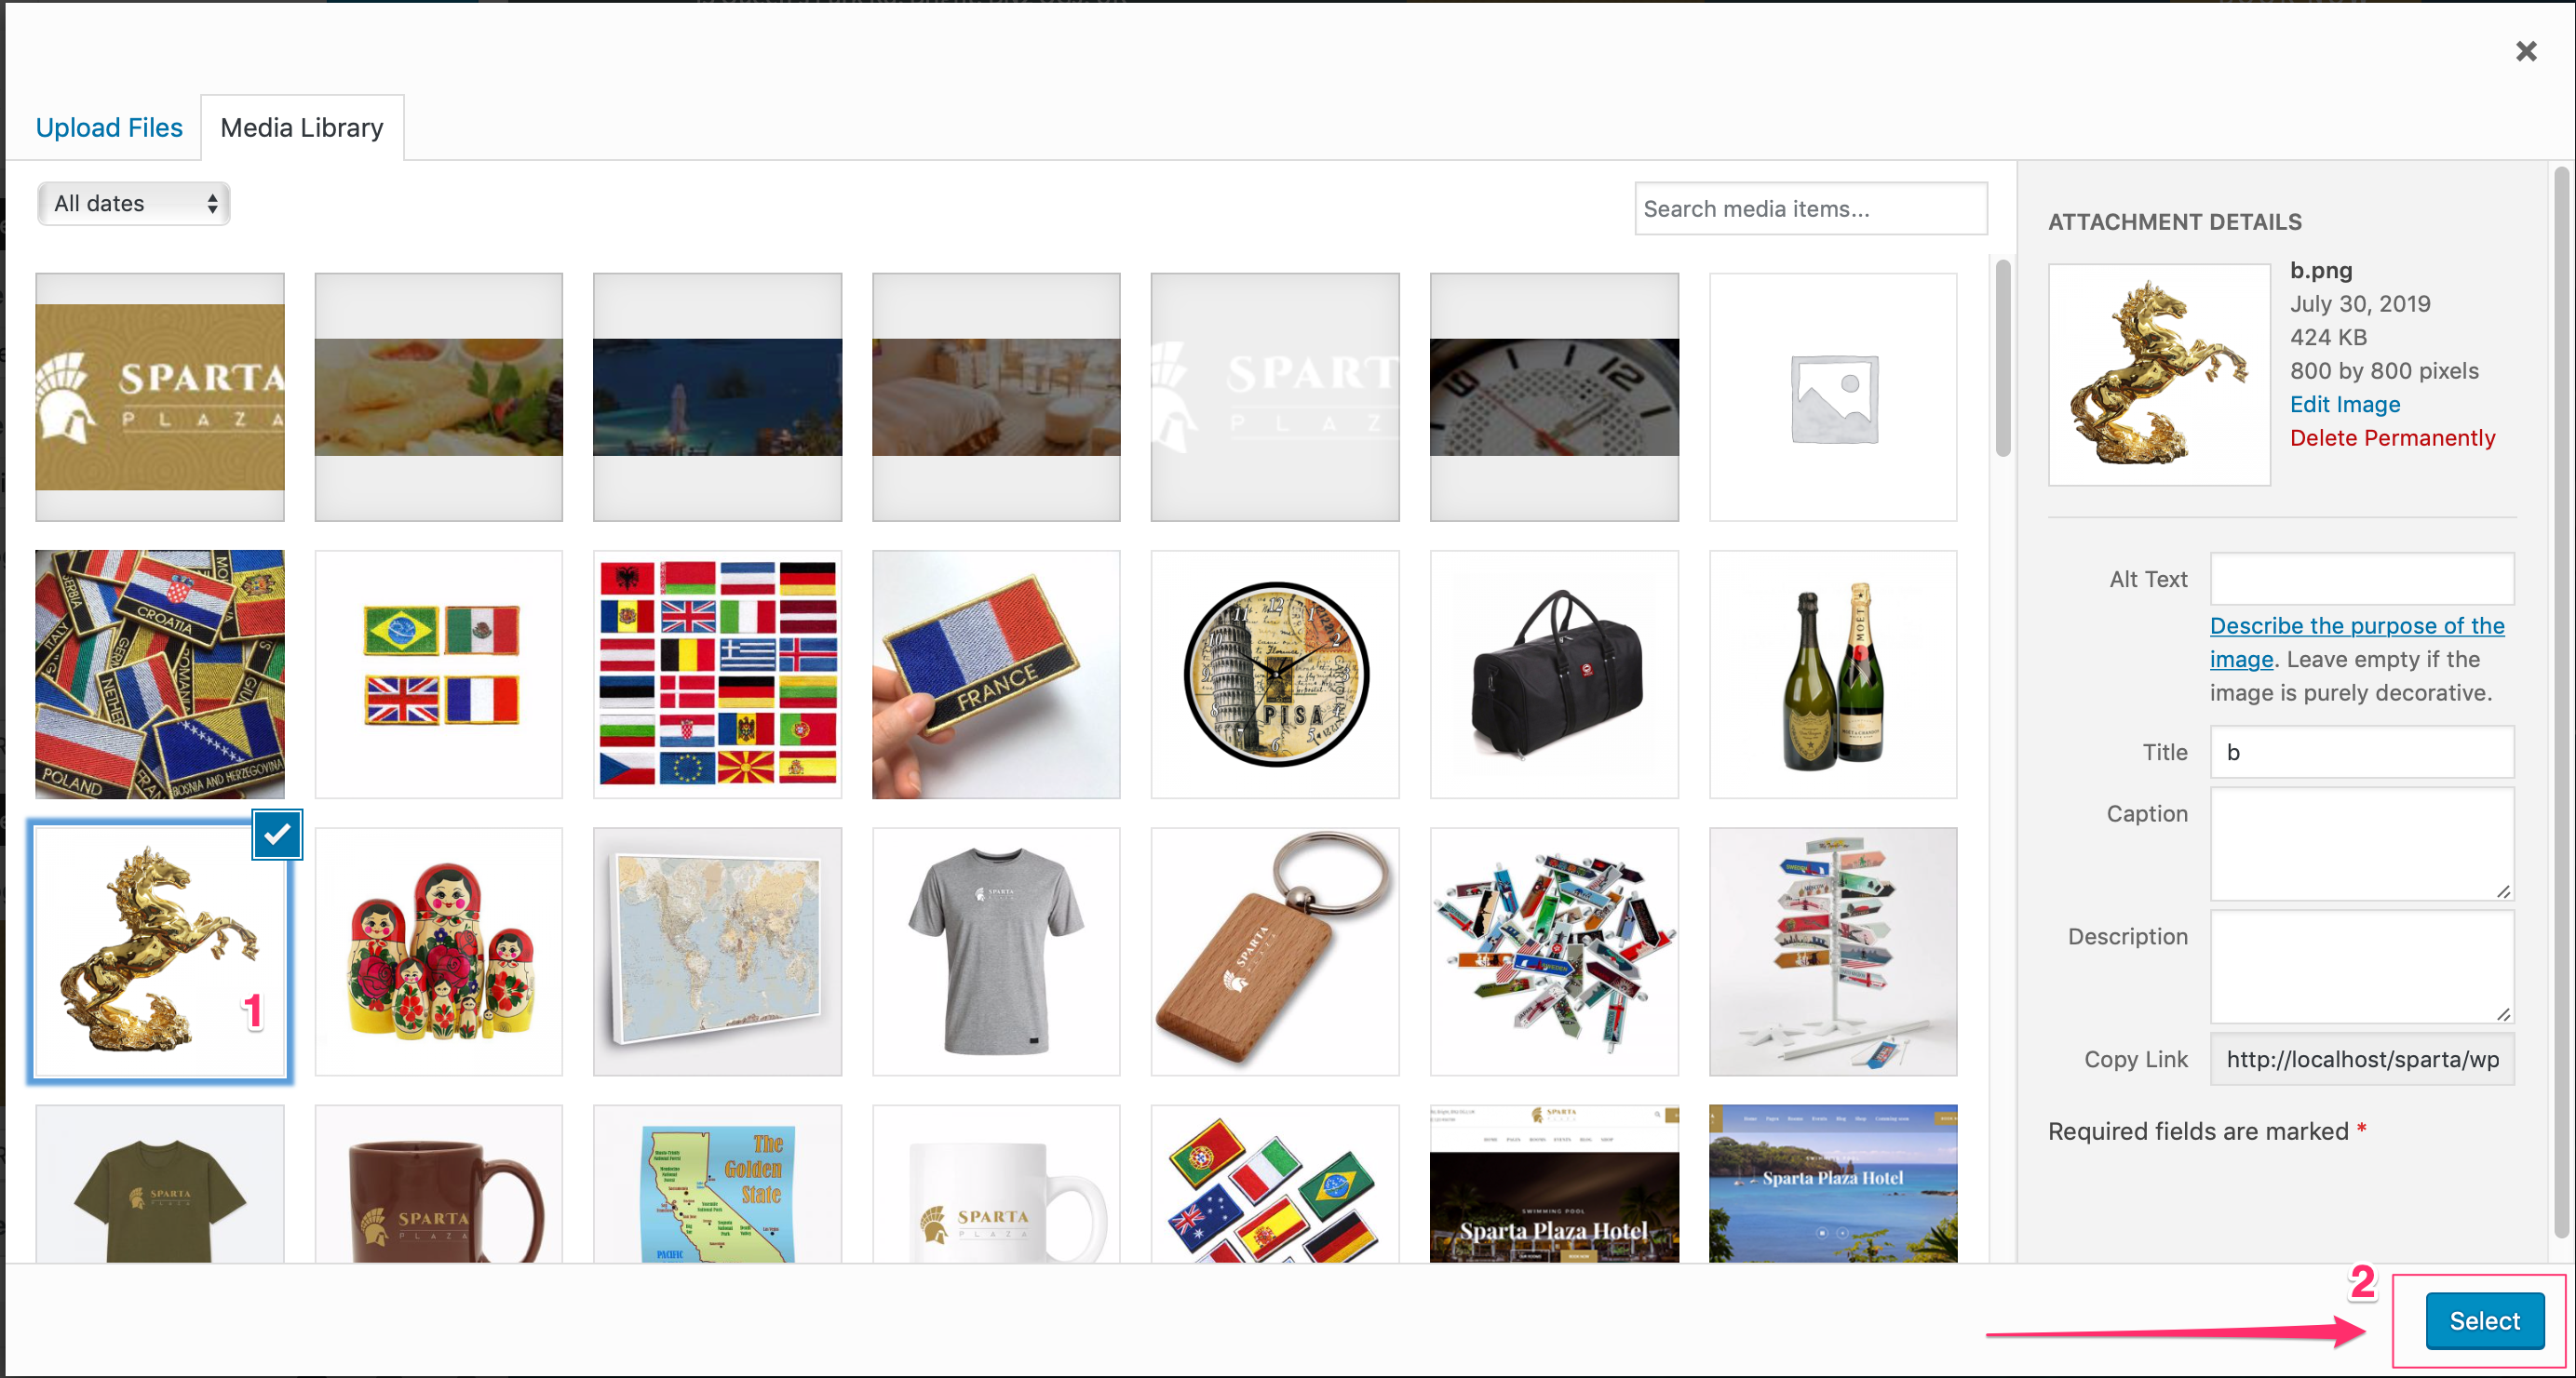This screenshot has width=2576, height=1378.
Task: Click Delete Permanently link
Action: point(2392,437)
